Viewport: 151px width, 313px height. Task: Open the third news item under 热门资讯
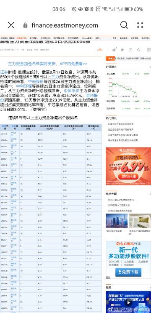coord(123,135)
